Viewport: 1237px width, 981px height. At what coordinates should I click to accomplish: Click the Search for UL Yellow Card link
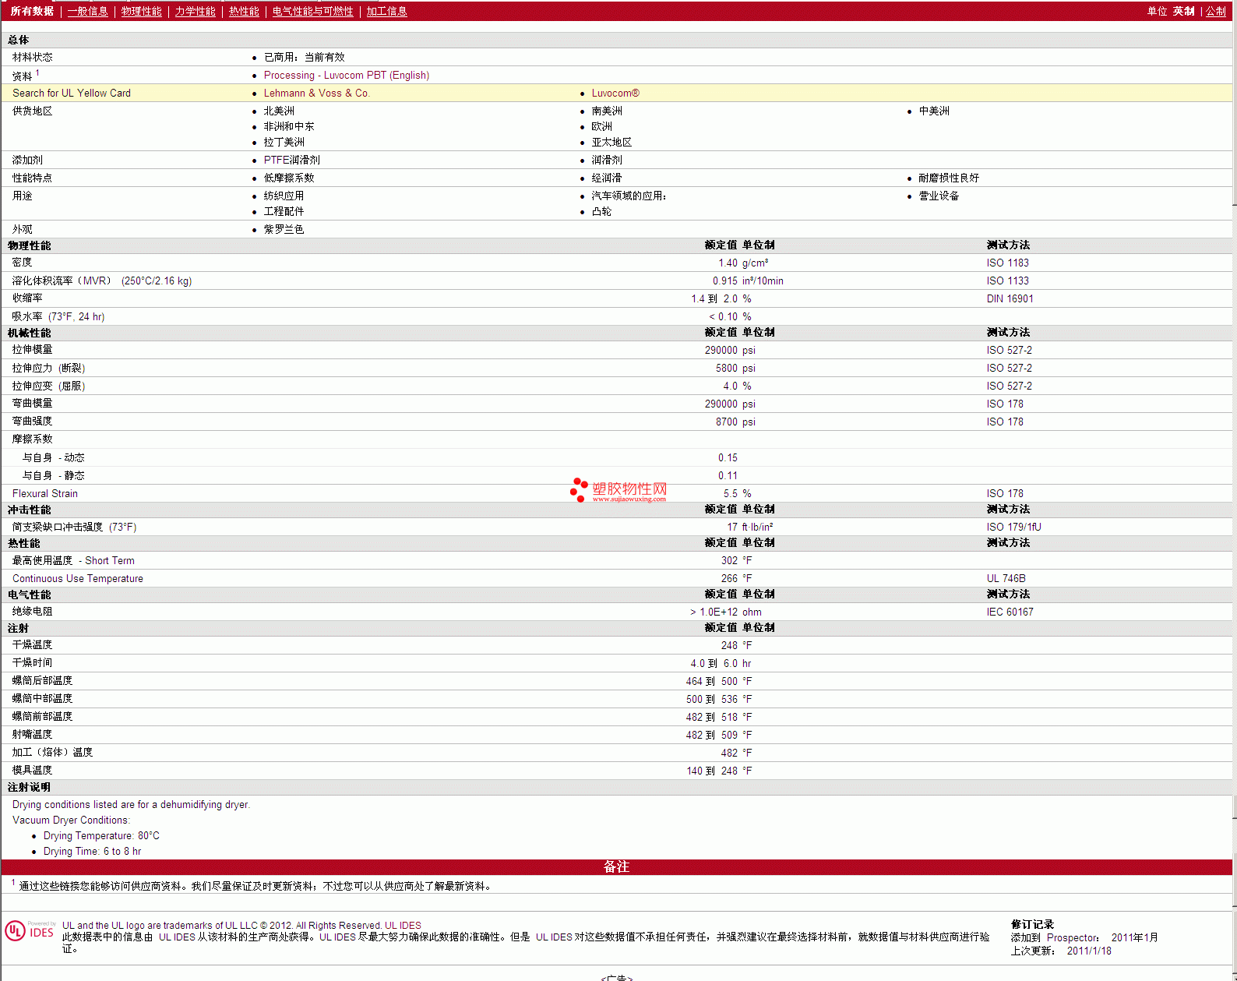[x=72, y=94]
